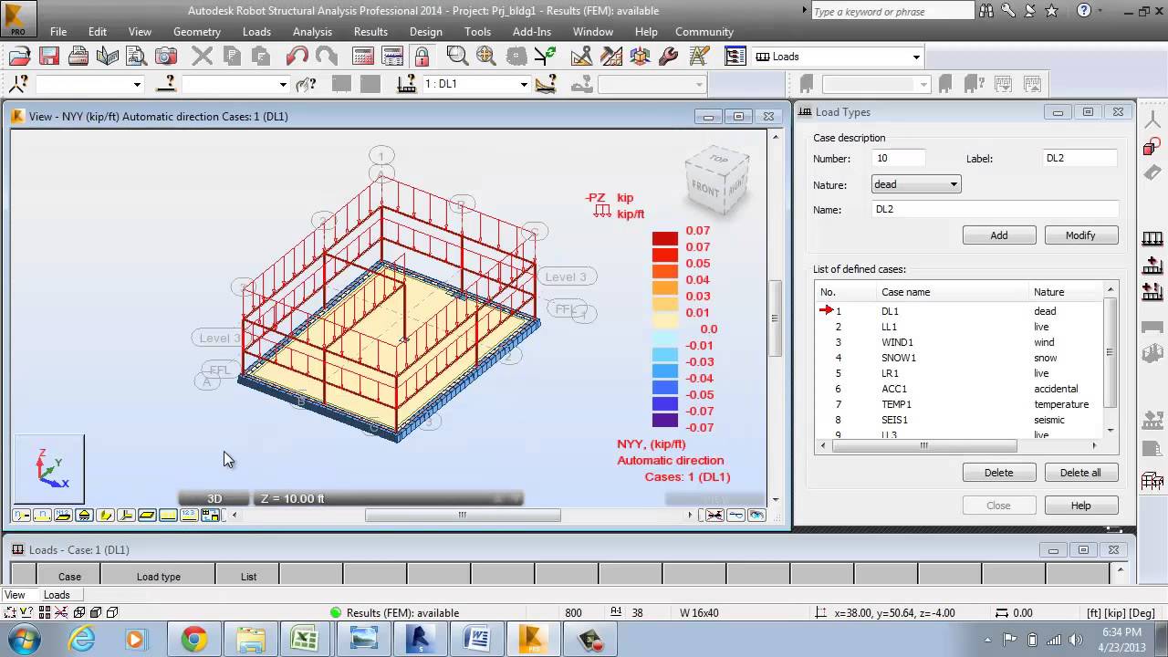
Task: Click binoculars search icon in title bar
Action: tap(985, 11)
